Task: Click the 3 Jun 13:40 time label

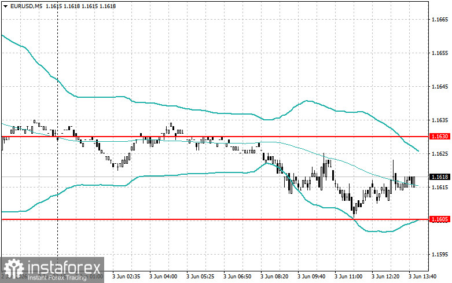Action: (422, 277)
